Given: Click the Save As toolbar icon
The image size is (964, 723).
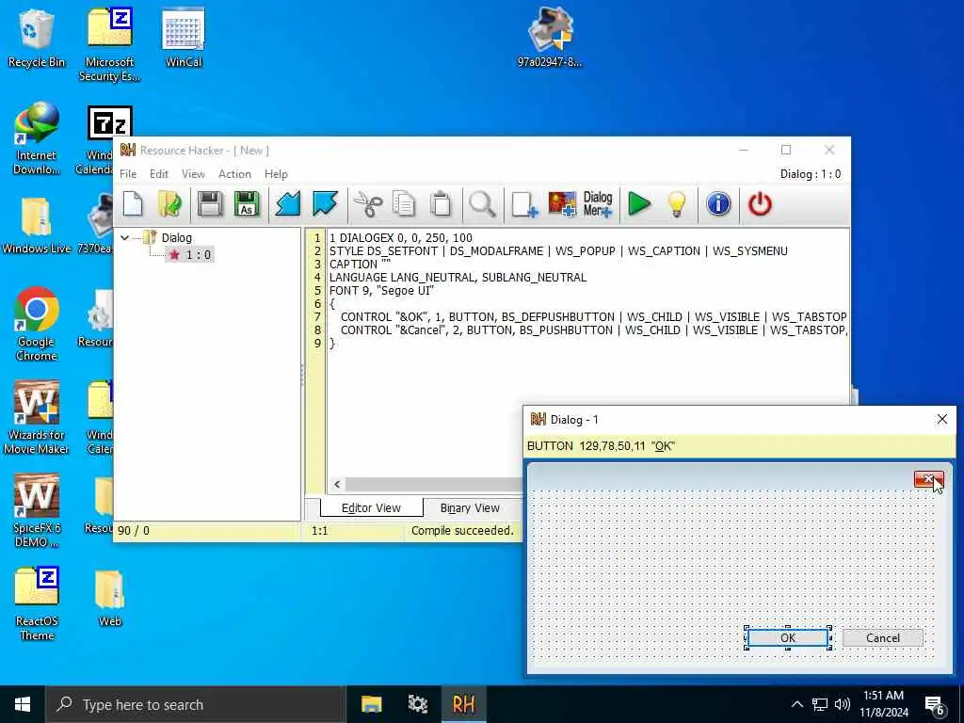Looking at the screenshot, I should point(247,204).
